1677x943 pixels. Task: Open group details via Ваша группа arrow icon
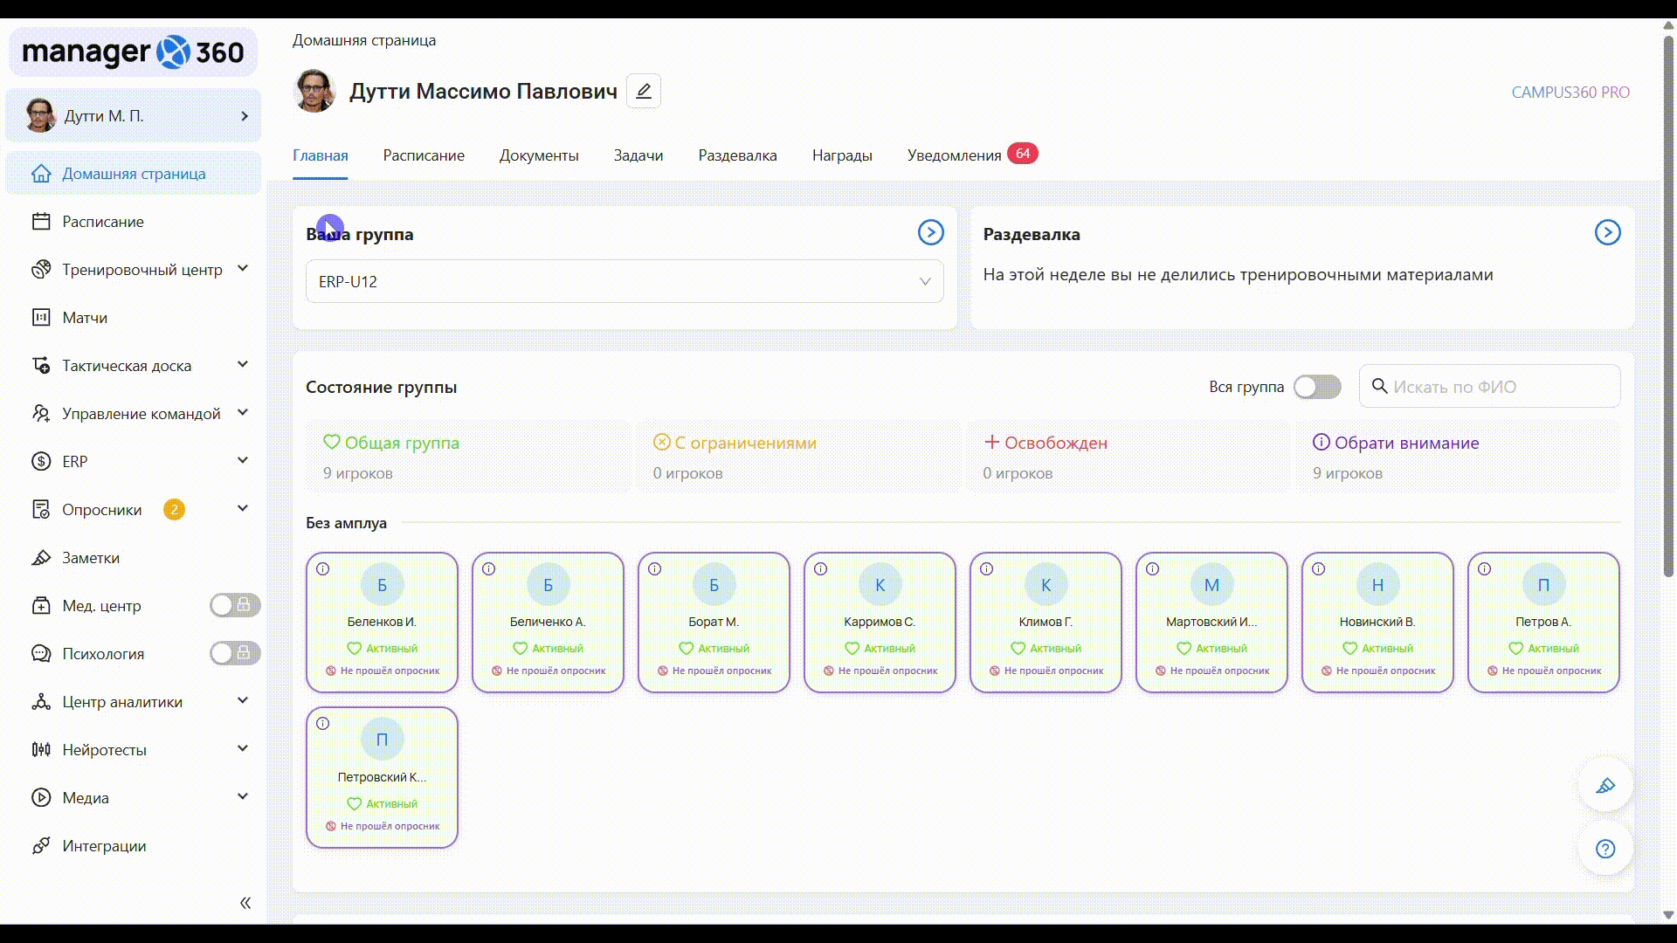point(930,232)
